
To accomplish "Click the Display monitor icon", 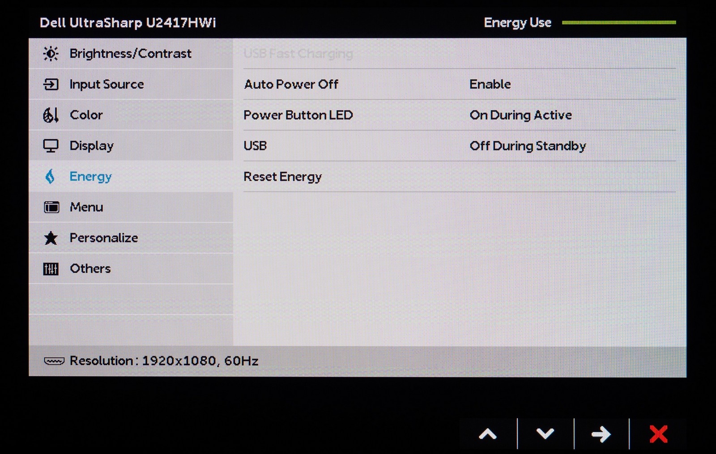I will point(51,146).
